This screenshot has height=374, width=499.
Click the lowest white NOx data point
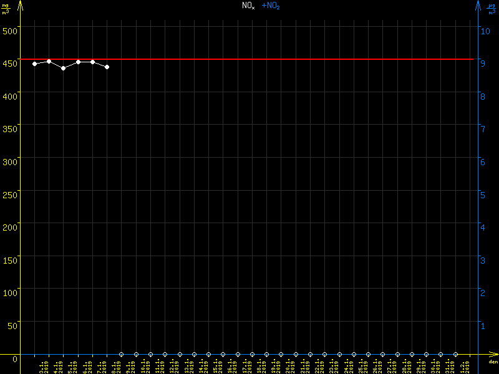[x=63, y=68]
